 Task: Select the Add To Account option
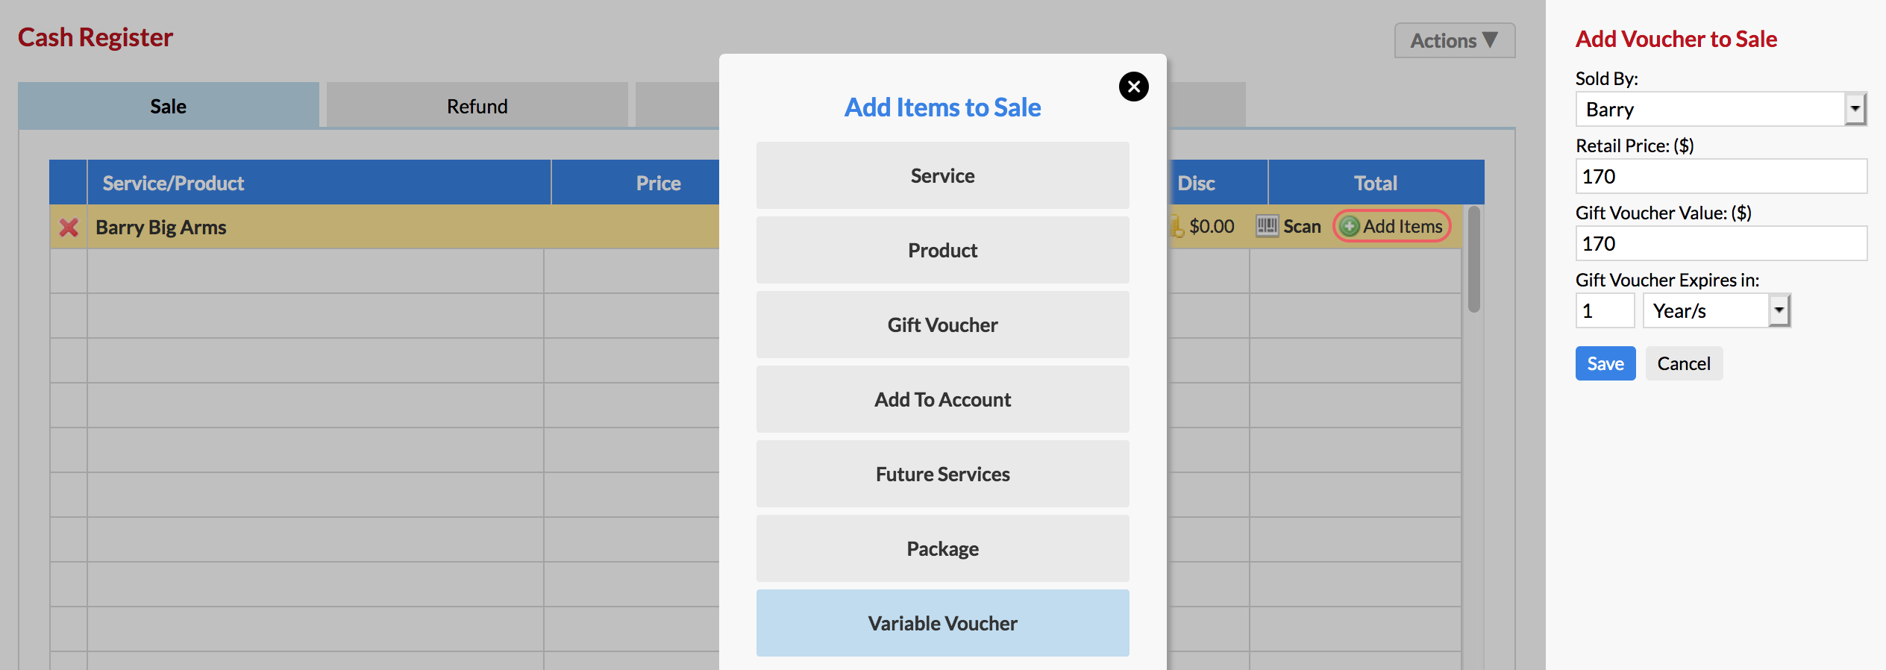(x=942, y=399)
